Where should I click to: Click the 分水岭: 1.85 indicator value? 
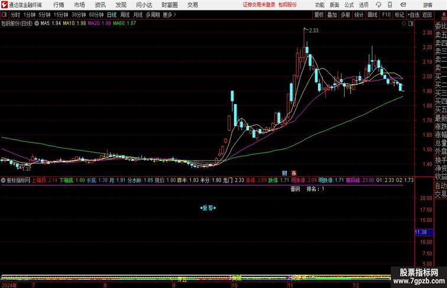tap(140, 180)
